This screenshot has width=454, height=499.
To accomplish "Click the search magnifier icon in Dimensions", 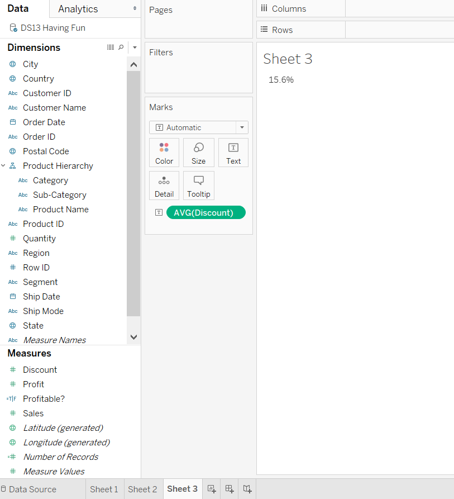I will [121, 47].
